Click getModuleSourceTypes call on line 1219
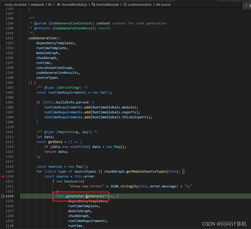Screen dimensions: 251x229 point(146,172)
